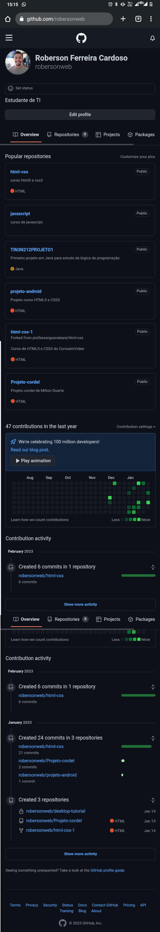Screen dimensions: 160x932
Task: Open the Projeto-cordel pinned repository
Action: [x=25, y=382]
